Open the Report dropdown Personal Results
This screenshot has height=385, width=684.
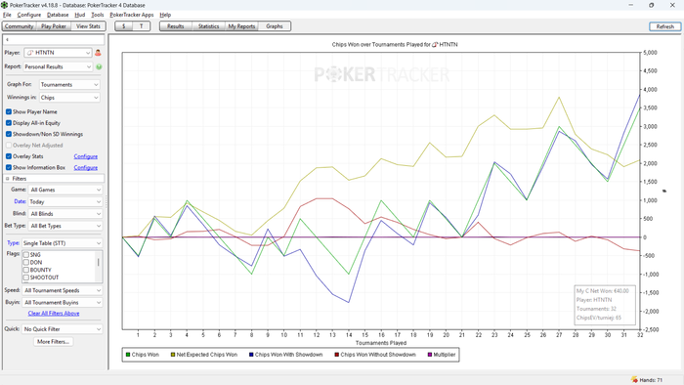[x=58, y=66]
